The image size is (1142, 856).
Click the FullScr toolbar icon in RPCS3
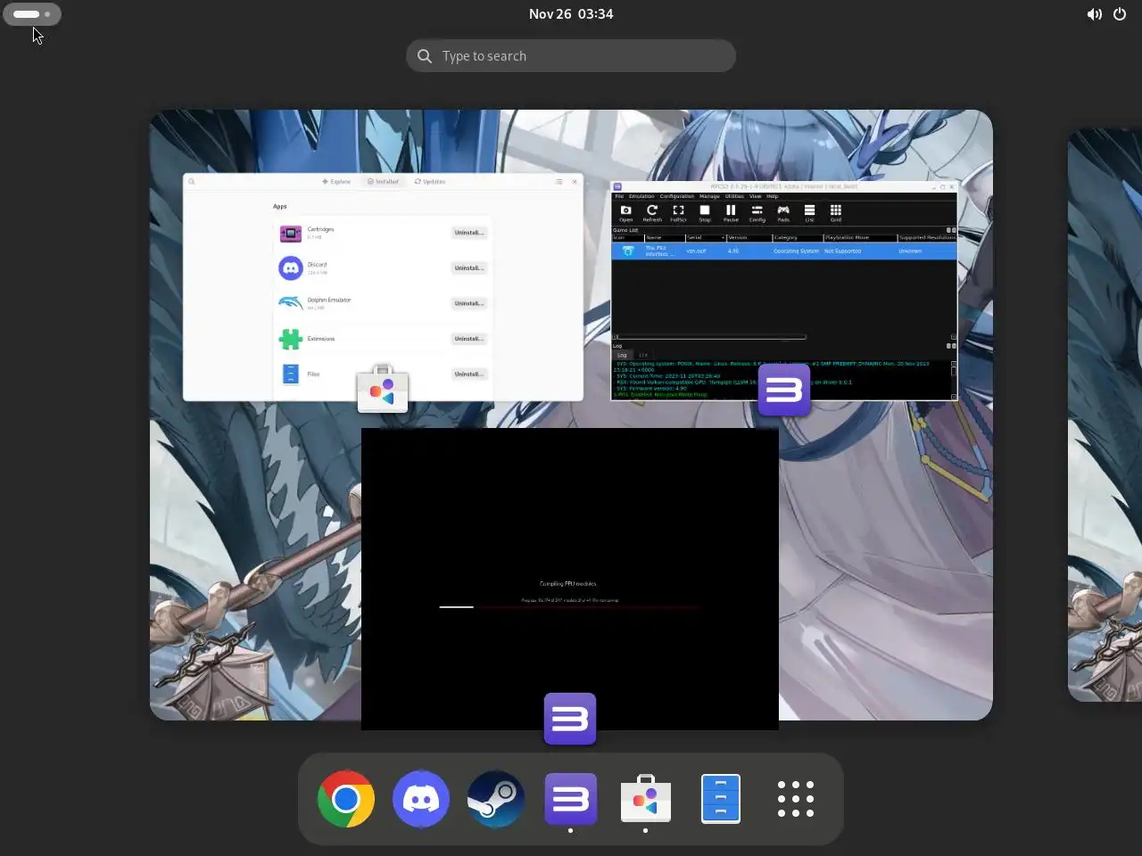678,213
